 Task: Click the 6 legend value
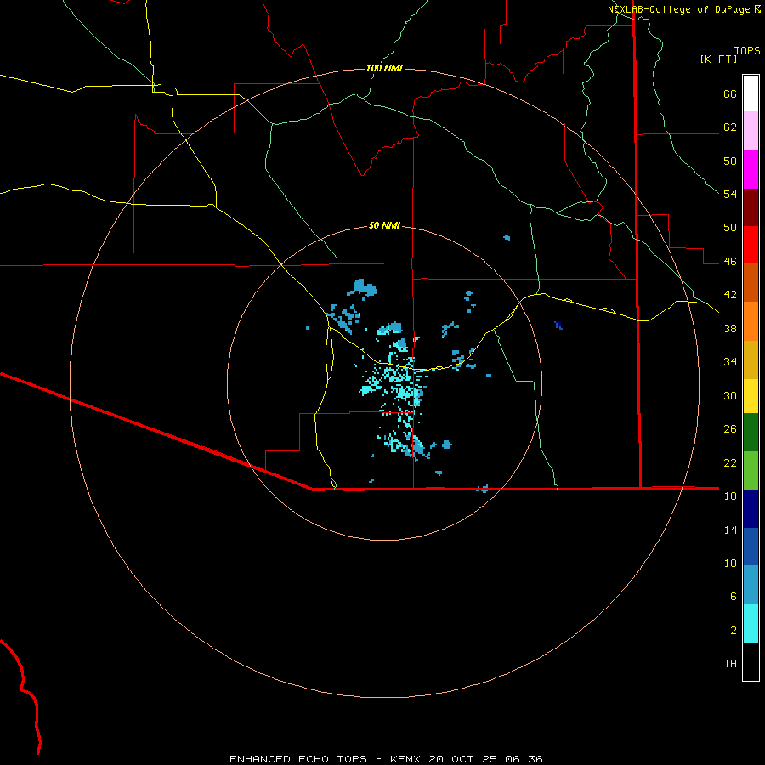coord(734,597)
